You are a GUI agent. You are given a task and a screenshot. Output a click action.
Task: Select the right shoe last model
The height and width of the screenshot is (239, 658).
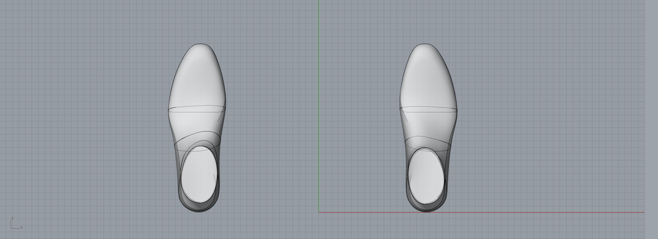[428, 128]
